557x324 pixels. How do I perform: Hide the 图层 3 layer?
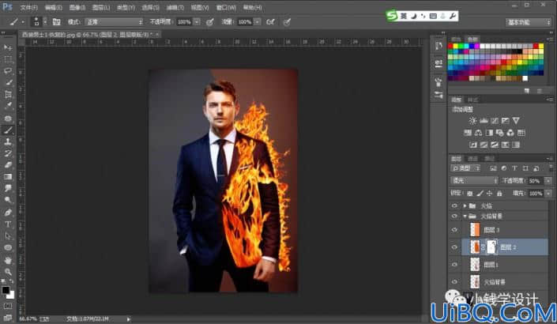pyautogui.click(x=454, y=230)
